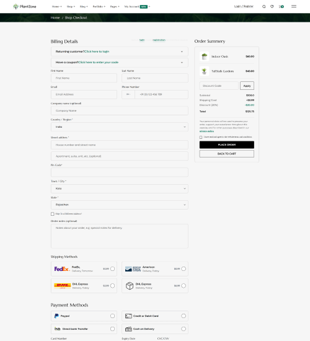Click 'Click here to login' link
This screenshot has width=310, height=341.
click(97, 51)
